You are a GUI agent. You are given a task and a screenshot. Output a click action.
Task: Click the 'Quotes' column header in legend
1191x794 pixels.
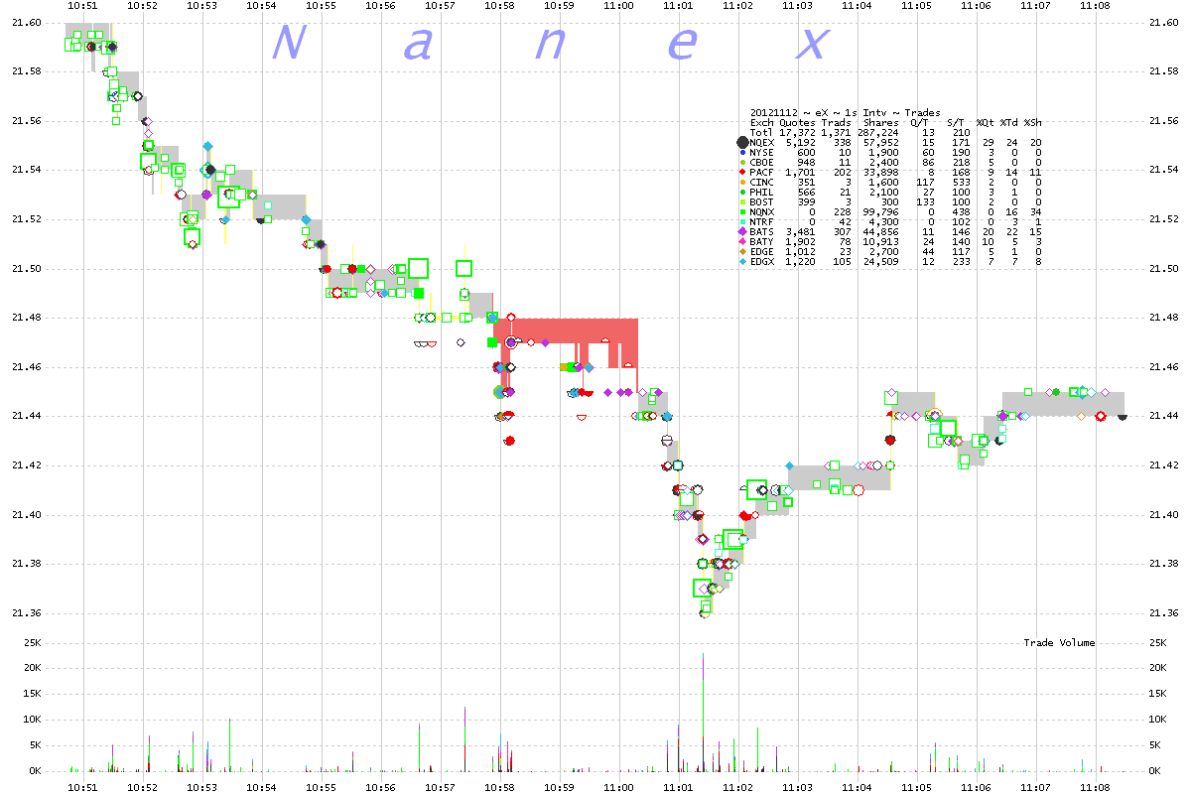[x=797, y=123]
